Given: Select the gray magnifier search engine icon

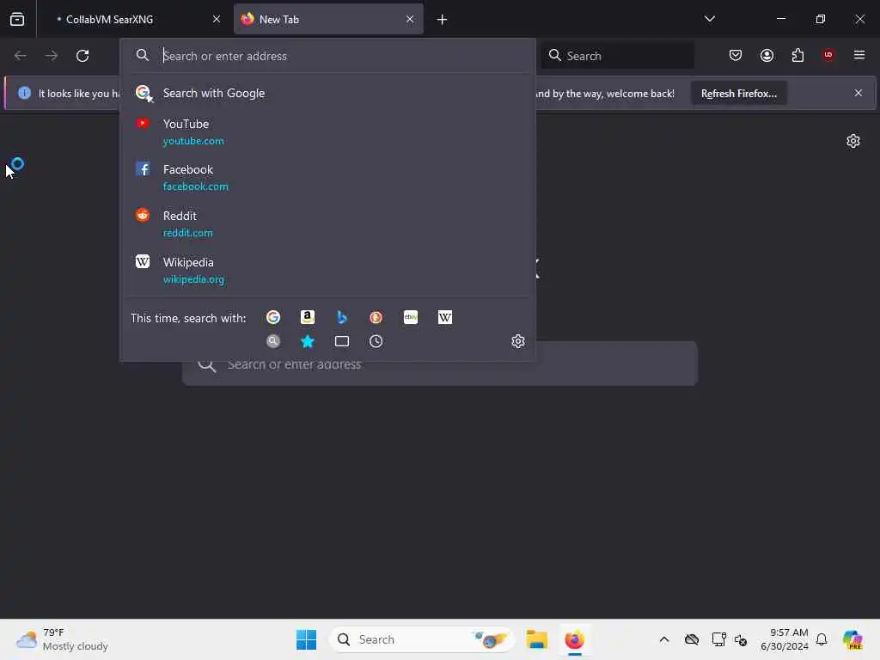Looking at the screenshot, I should (x=272, y=341).
